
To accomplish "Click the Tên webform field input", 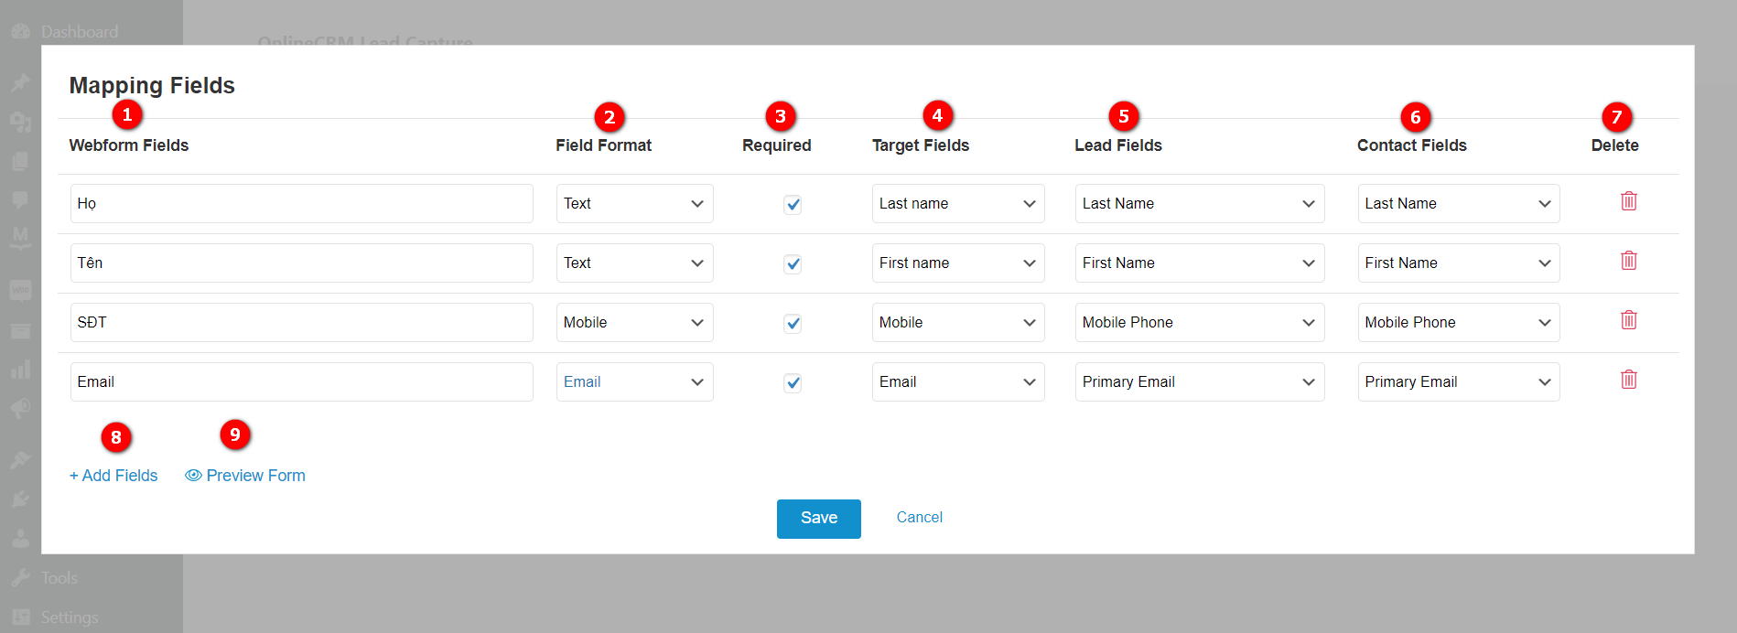I will pyautogui.click(x=301, y=263).
